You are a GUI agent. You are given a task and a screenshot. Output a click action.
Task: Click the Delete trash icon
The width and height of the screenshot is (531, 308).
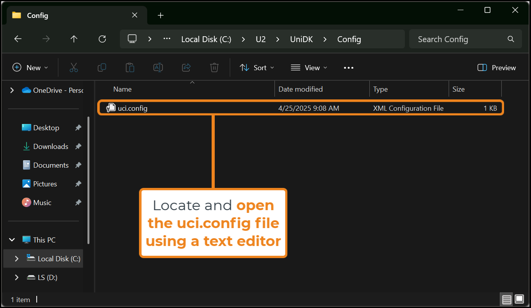click(x=214, y=67)
